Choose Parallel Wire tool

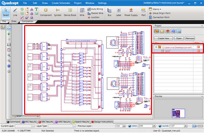pyautogui.click(x=95, y=13)
